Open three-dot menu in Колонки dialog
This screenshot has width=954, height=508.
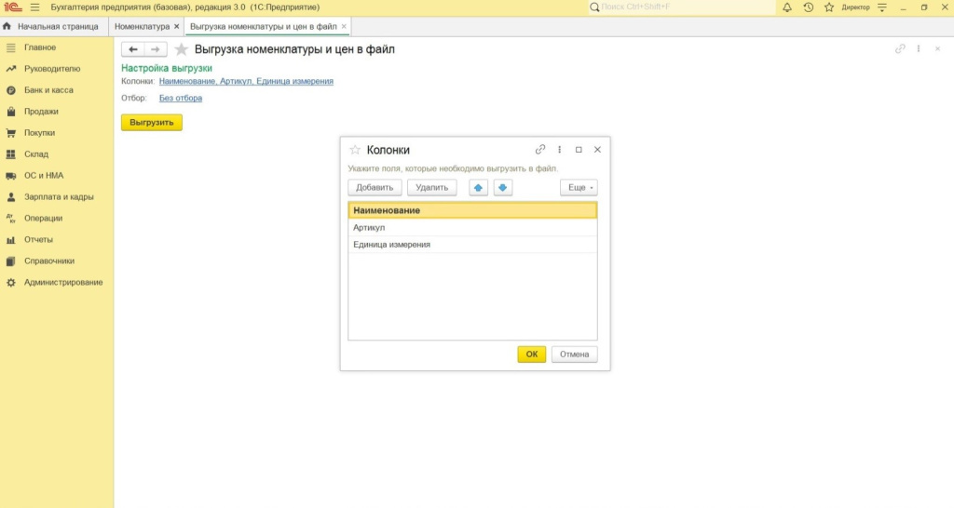tap(560, 150)
